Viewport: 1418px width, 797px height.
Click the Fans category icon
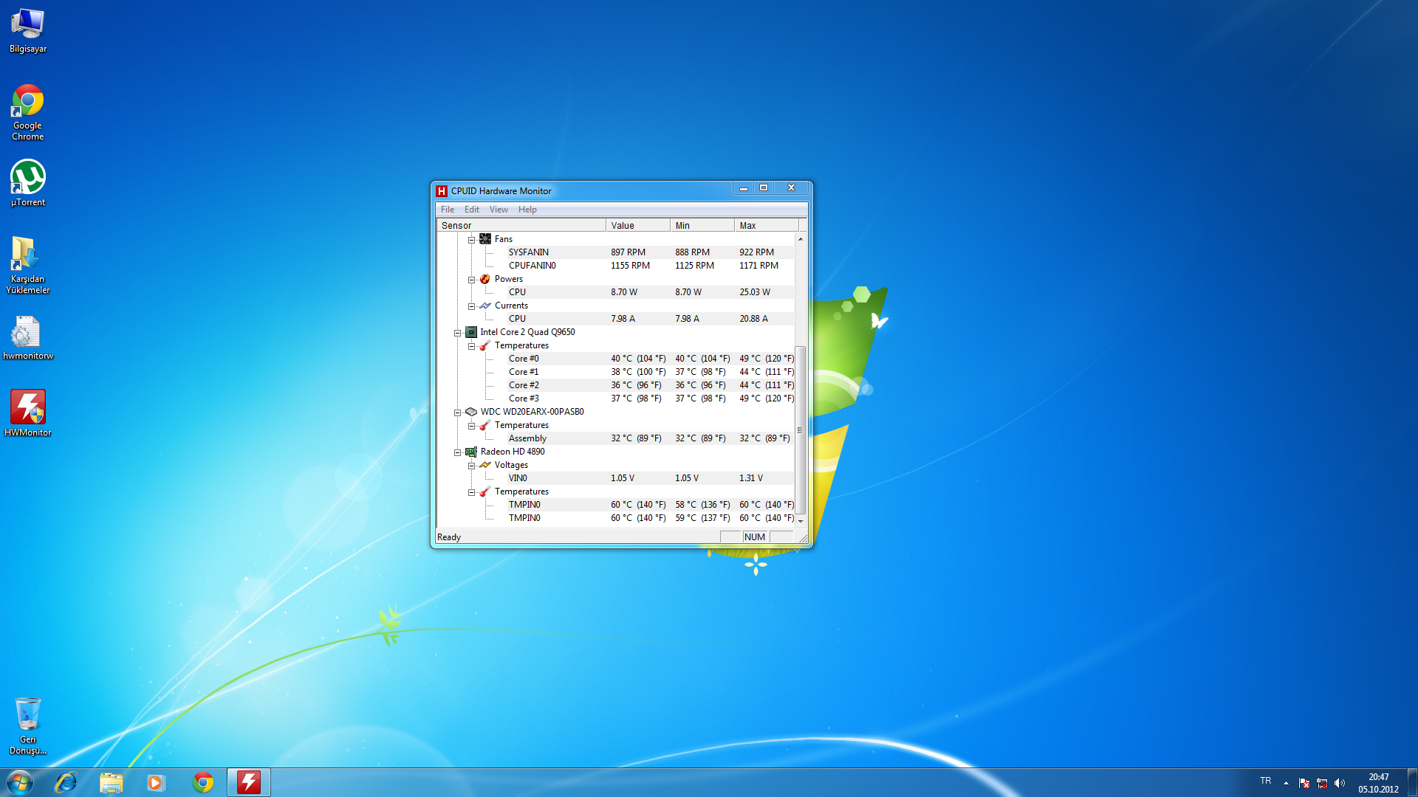click(485, 239)
